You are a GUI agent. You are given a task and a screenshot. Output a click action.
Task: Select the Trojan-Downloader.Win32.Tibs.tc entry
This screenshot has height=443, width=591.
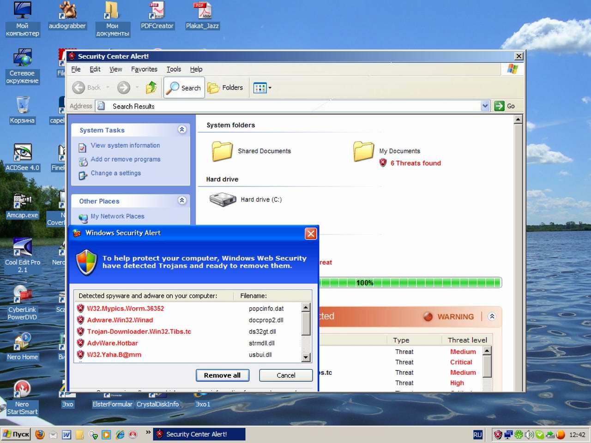click(139, 332)
